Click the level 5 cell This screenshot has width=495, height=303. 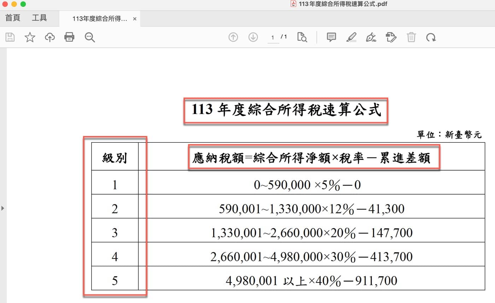(x=115, y=278)
